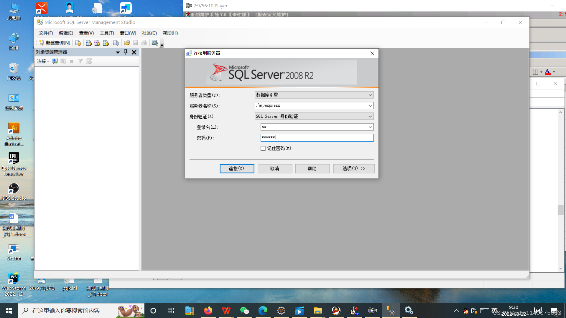The width and height of the screenshot is (566, 318).
Task: Click the Cortana circle icon on taskbar
Action: point(153,311)
